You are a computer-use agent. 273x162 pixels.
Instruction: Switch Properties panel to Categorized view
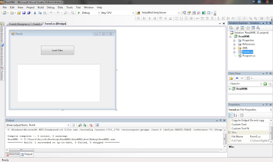230,115
